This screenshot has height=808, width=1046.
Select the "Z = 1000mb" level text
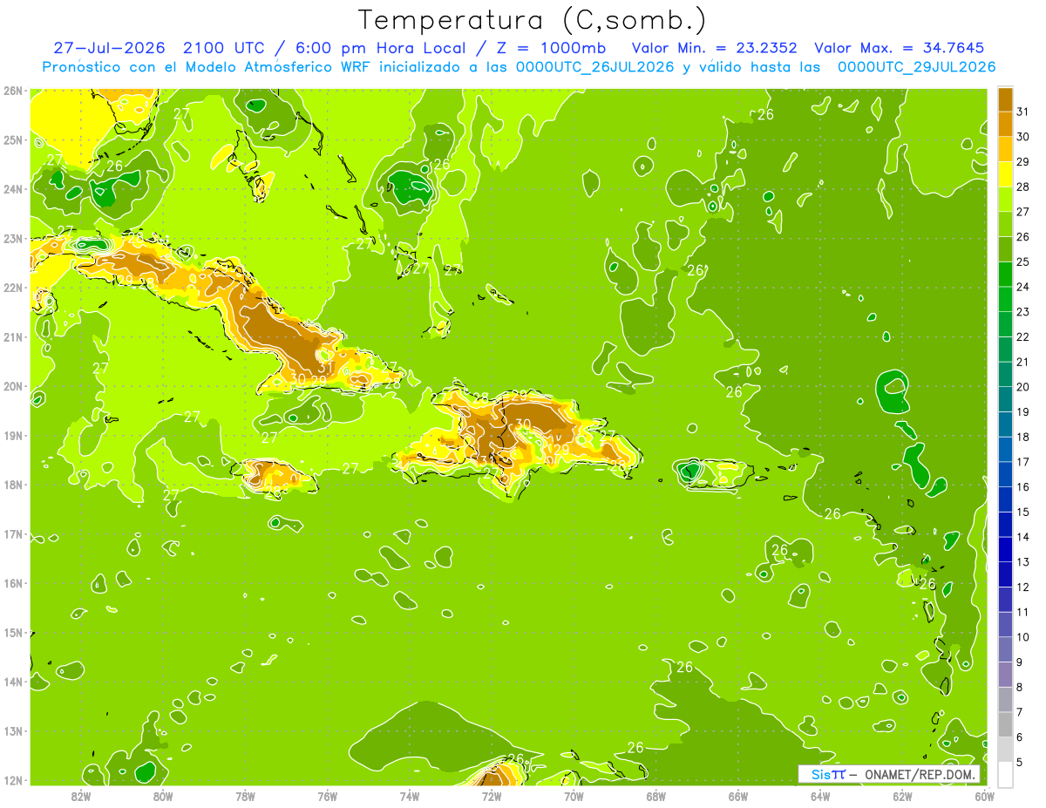pyautogui.click(x=552, y=48)
